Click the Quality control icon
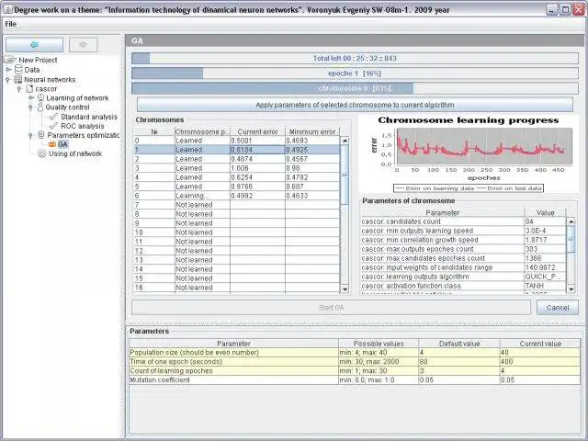This screenshot has height=441, width=588. (x=40, y=107)
